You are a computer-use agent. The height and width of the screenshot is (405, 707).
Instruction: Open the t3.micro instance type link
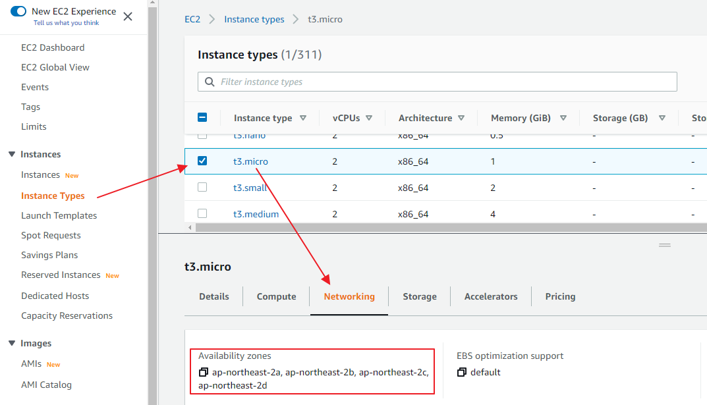[x=250, y=161]
